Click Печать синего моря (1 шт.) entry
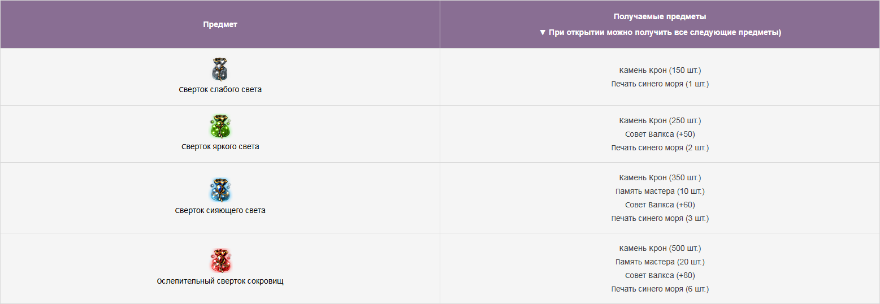 click(x=660, y=84)
